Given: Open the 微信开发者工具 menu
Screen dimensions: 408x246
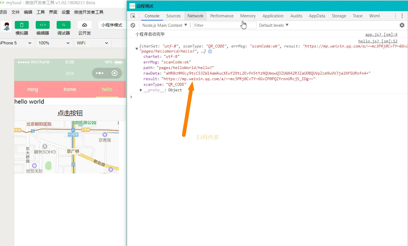Looking at the screenshot, I should pyautogui.click(x=89, y=12).
